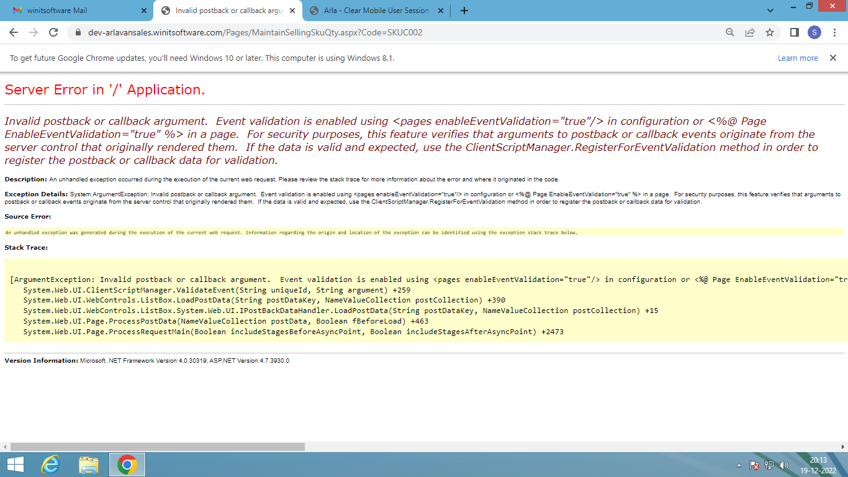Toggle the Chrome side panel

click(794, 32)
